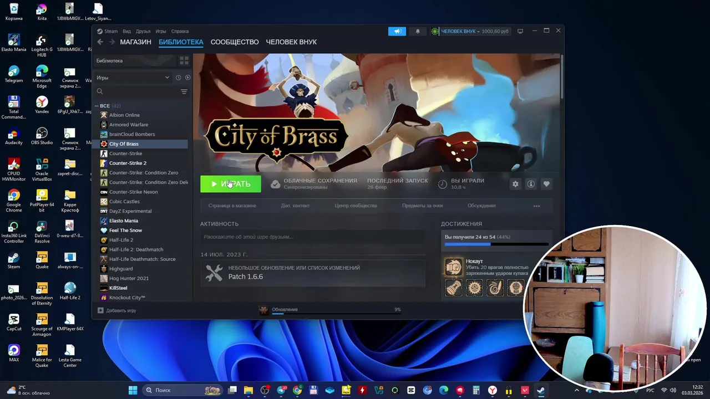The width and height of the screenshot is (710, 399).
Task: Open Предметы за очки link
Action: point(422,206)
